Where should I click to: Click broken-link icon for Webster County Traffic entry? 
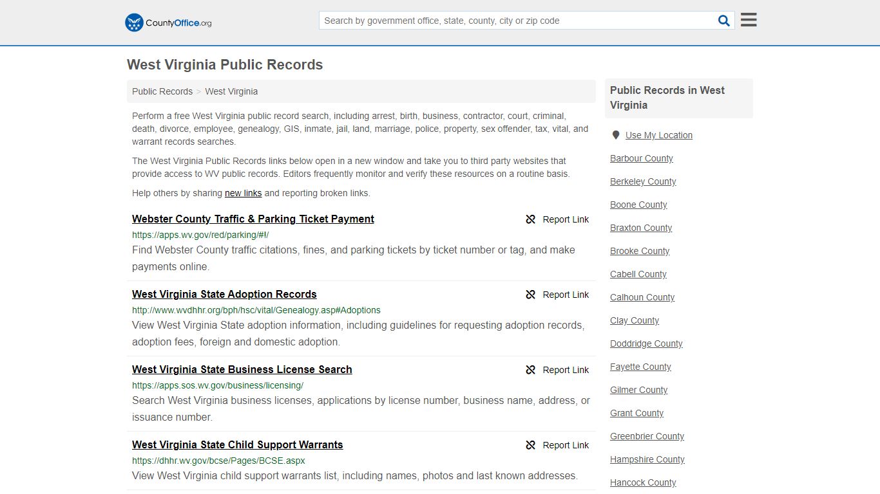(x=531, y=219)
